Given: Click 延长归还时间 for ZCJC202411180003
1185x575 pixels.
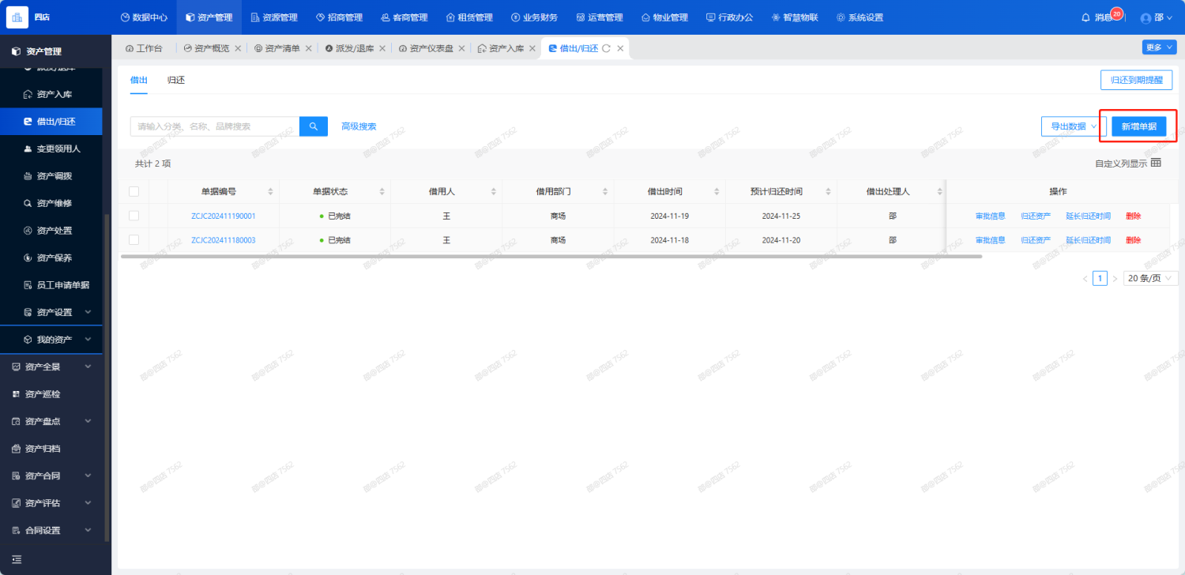Looking at the screenshot, I should click(x=1088, y=240).
